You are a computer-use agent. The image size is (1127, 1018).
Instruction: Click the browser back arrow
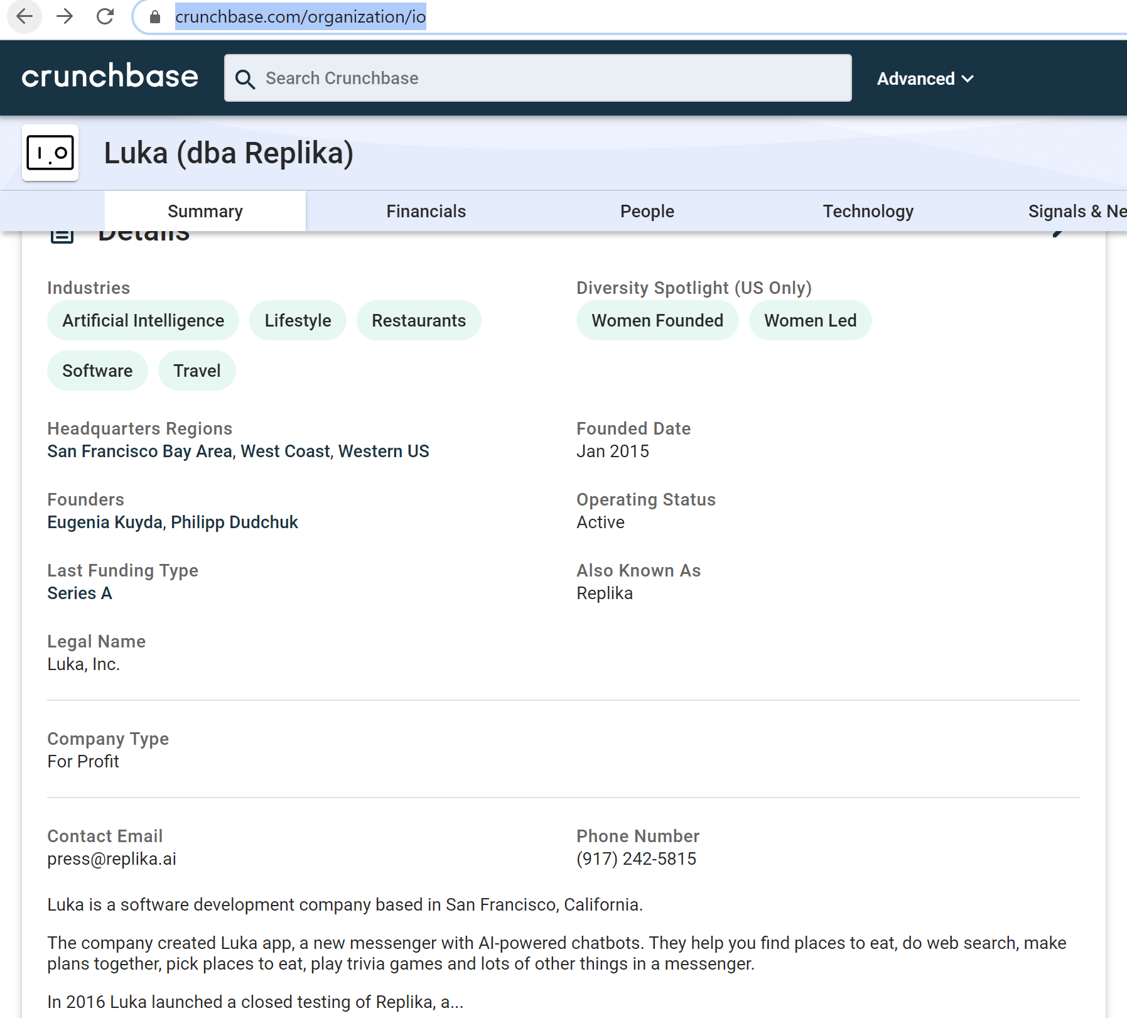point(24,16)
